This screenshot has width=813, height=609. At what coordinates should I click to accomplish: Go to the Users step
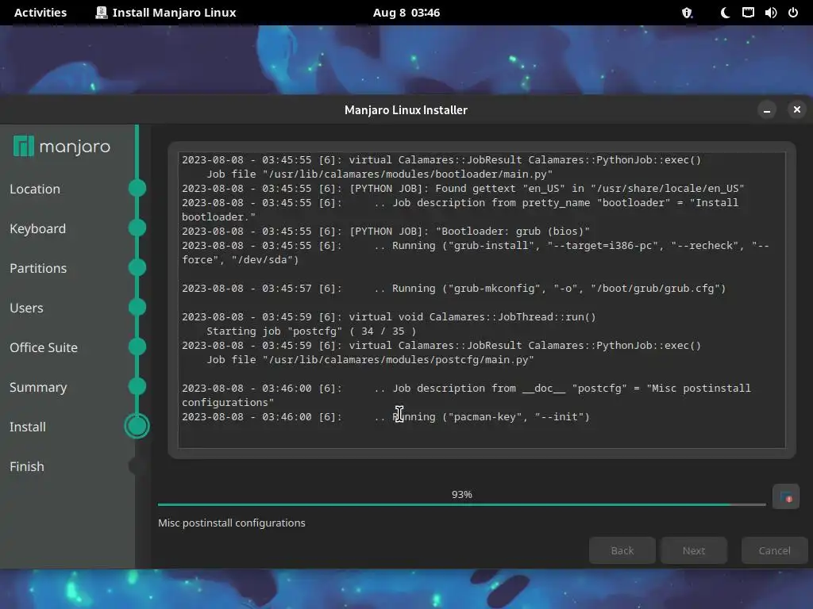click(x=26, y=308)
